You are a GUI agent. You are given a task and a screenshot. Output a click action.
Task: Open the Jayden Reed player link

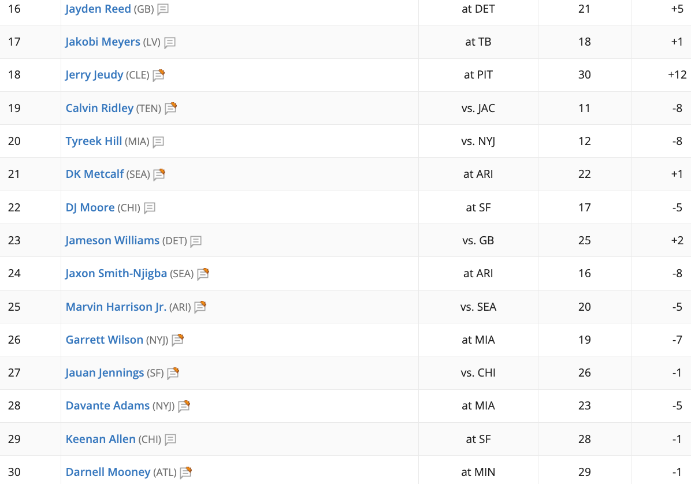click(98, 9)
